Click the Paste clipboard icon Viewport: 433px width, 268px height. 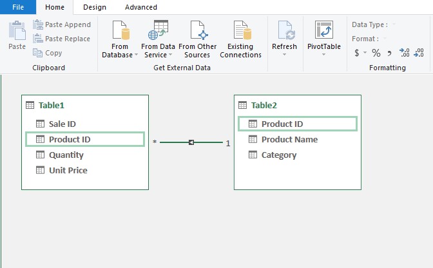17,30
